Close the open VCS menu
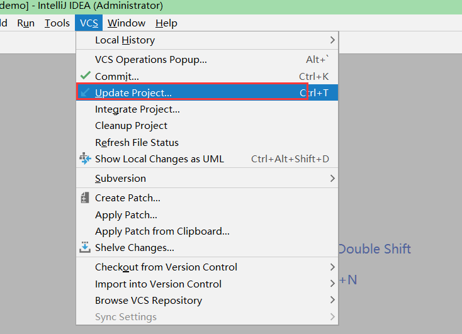462x334 pixels. coord(89,23)
